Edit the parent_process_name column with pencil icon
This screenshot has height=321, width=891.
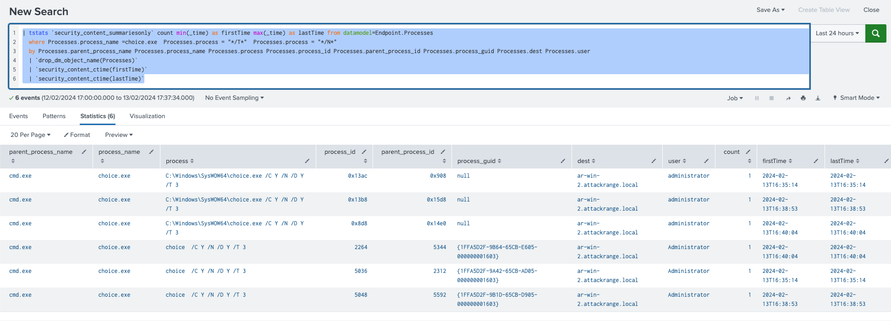84,152
